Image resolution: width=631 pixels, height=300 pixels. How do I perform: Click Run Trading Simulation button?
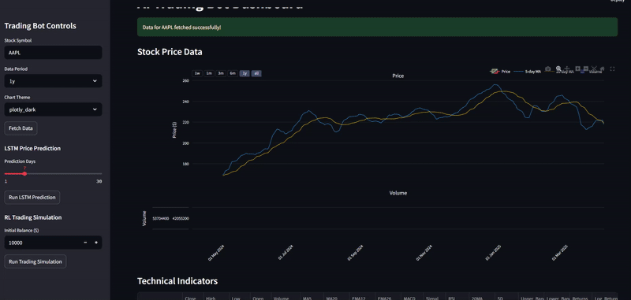(35, 261)
